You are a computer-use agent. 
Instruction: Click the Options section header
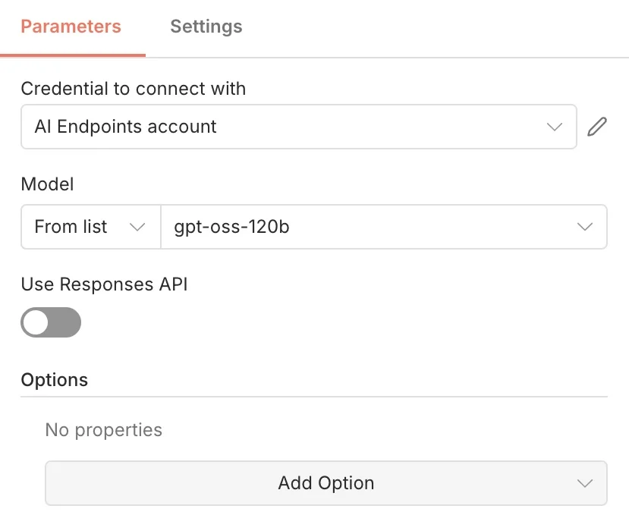54,379
